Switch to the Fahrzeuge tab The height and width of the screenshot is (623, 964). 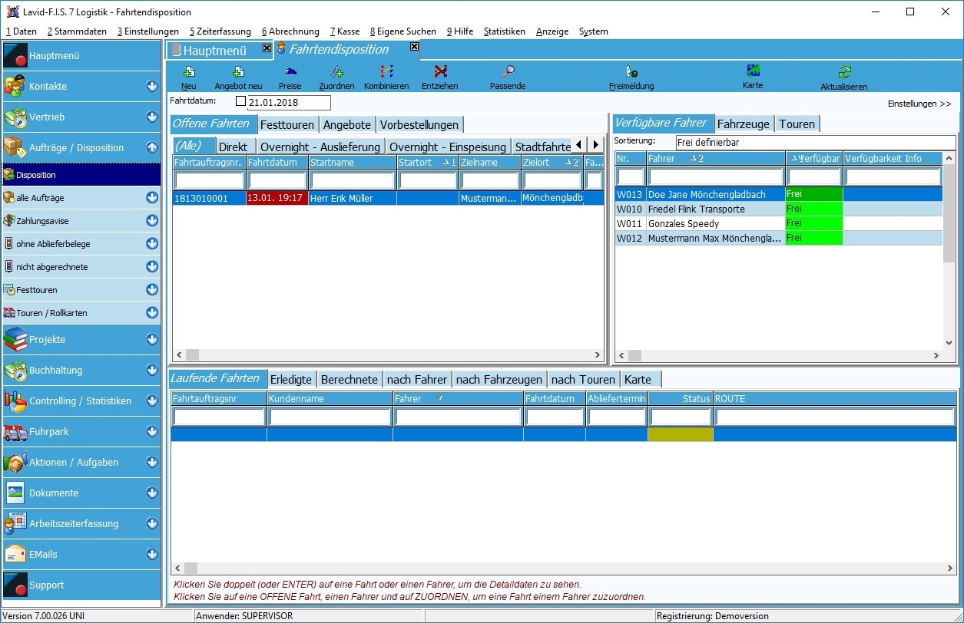coord(744,124)
